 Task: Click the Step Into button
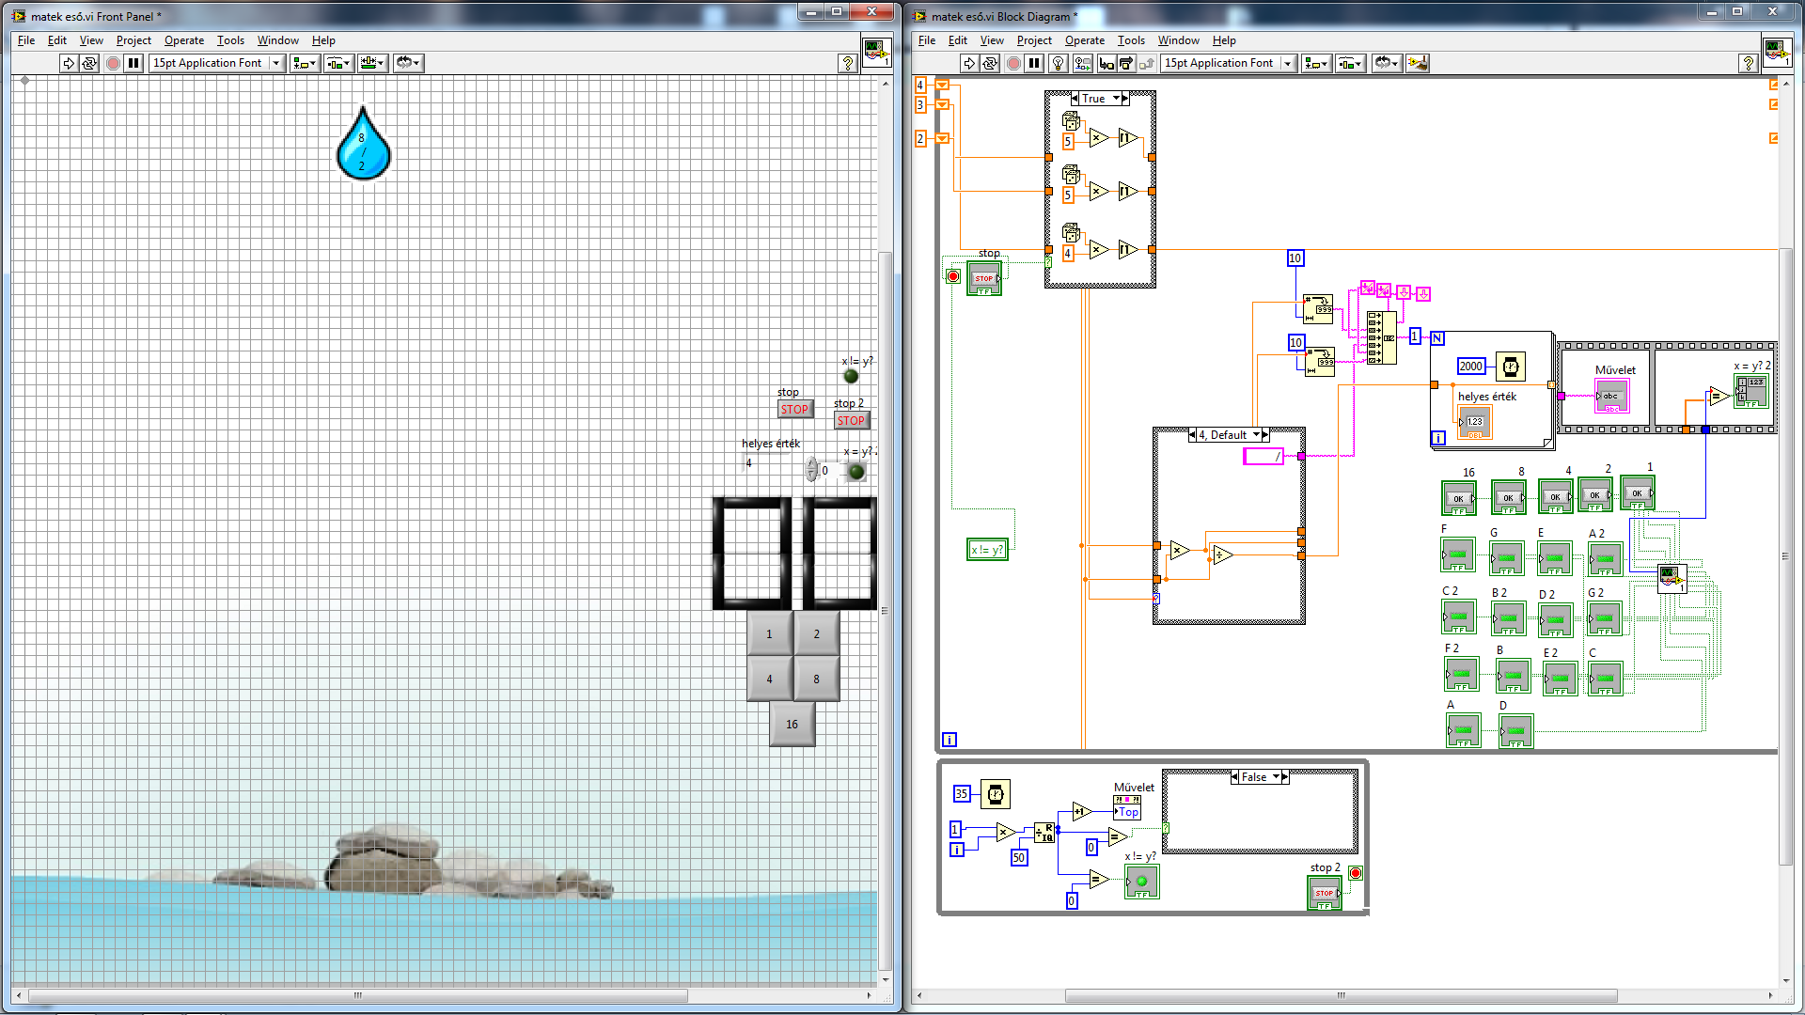pos(1107,63)
